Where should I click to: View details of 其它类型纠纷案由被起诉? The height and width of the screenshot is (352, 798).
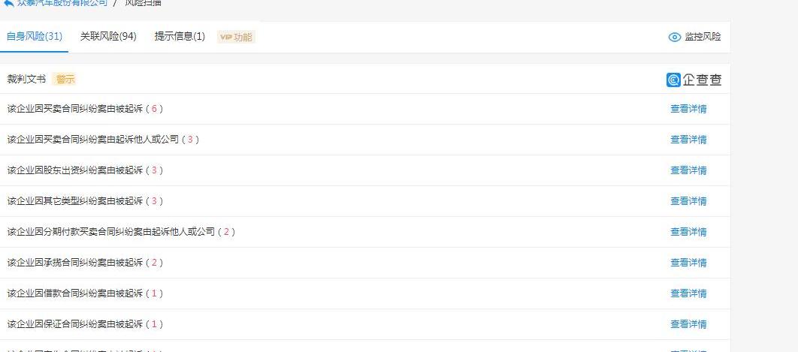[x=688, y=201]
